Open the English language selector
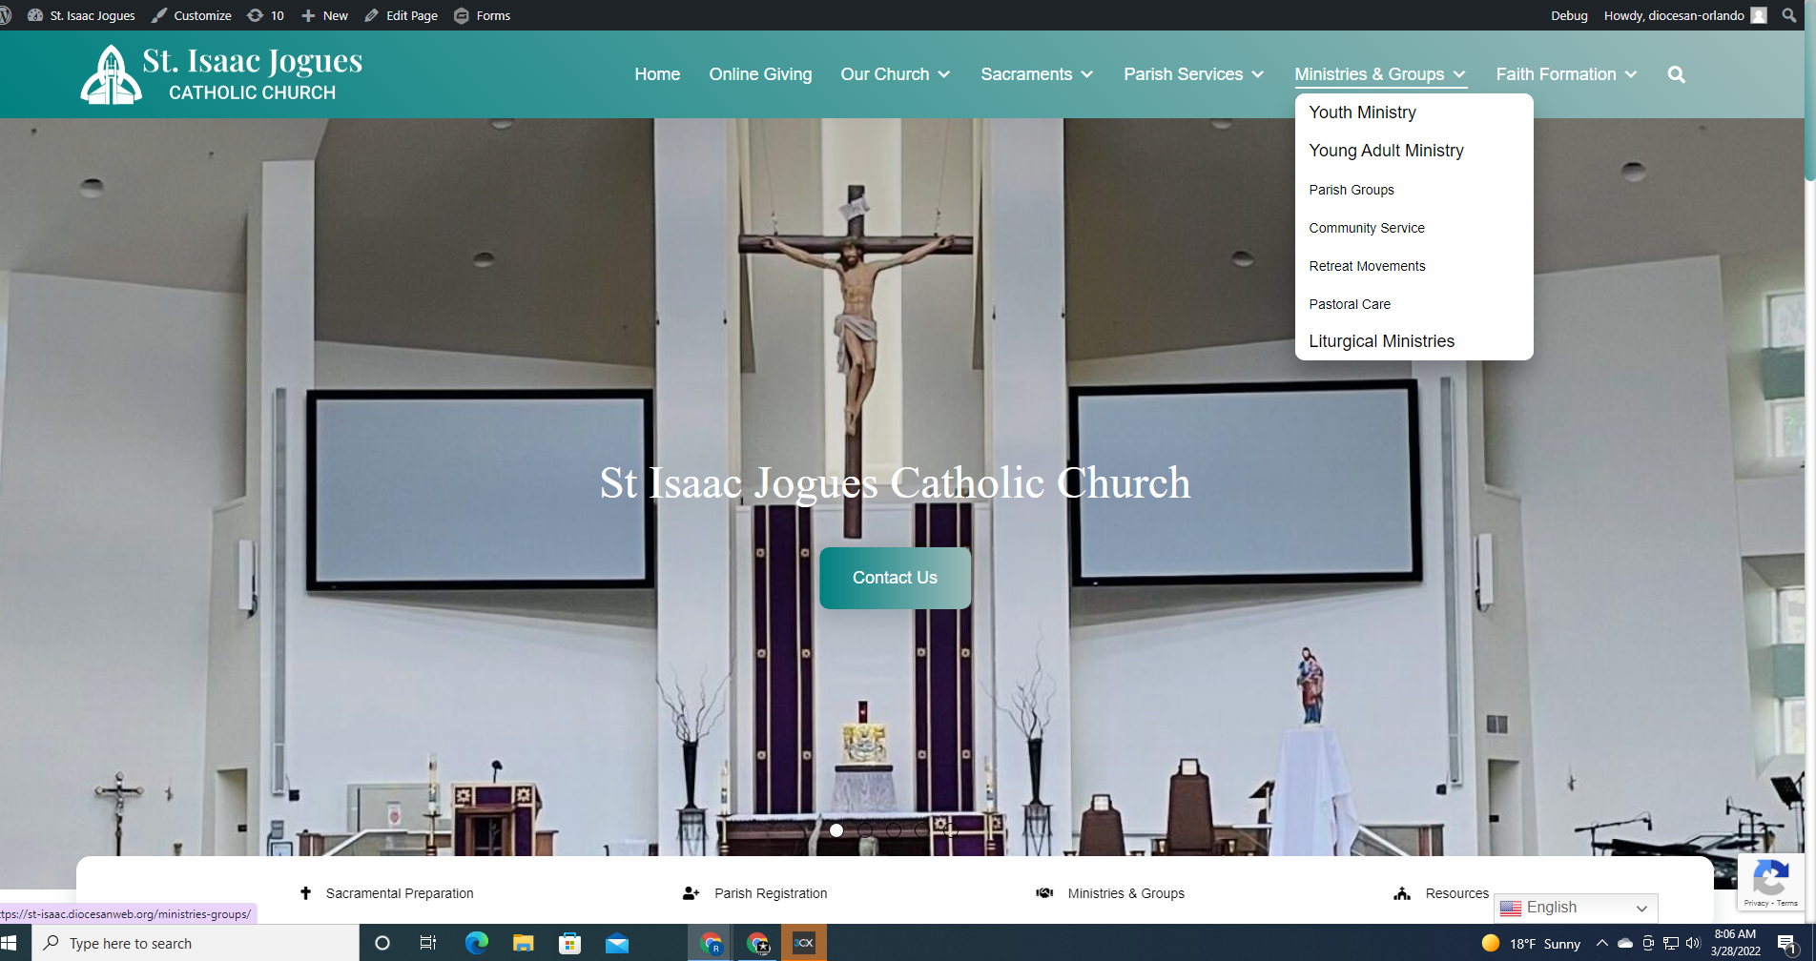Viewport: 1816px width, 961px height. [1576, 908]
